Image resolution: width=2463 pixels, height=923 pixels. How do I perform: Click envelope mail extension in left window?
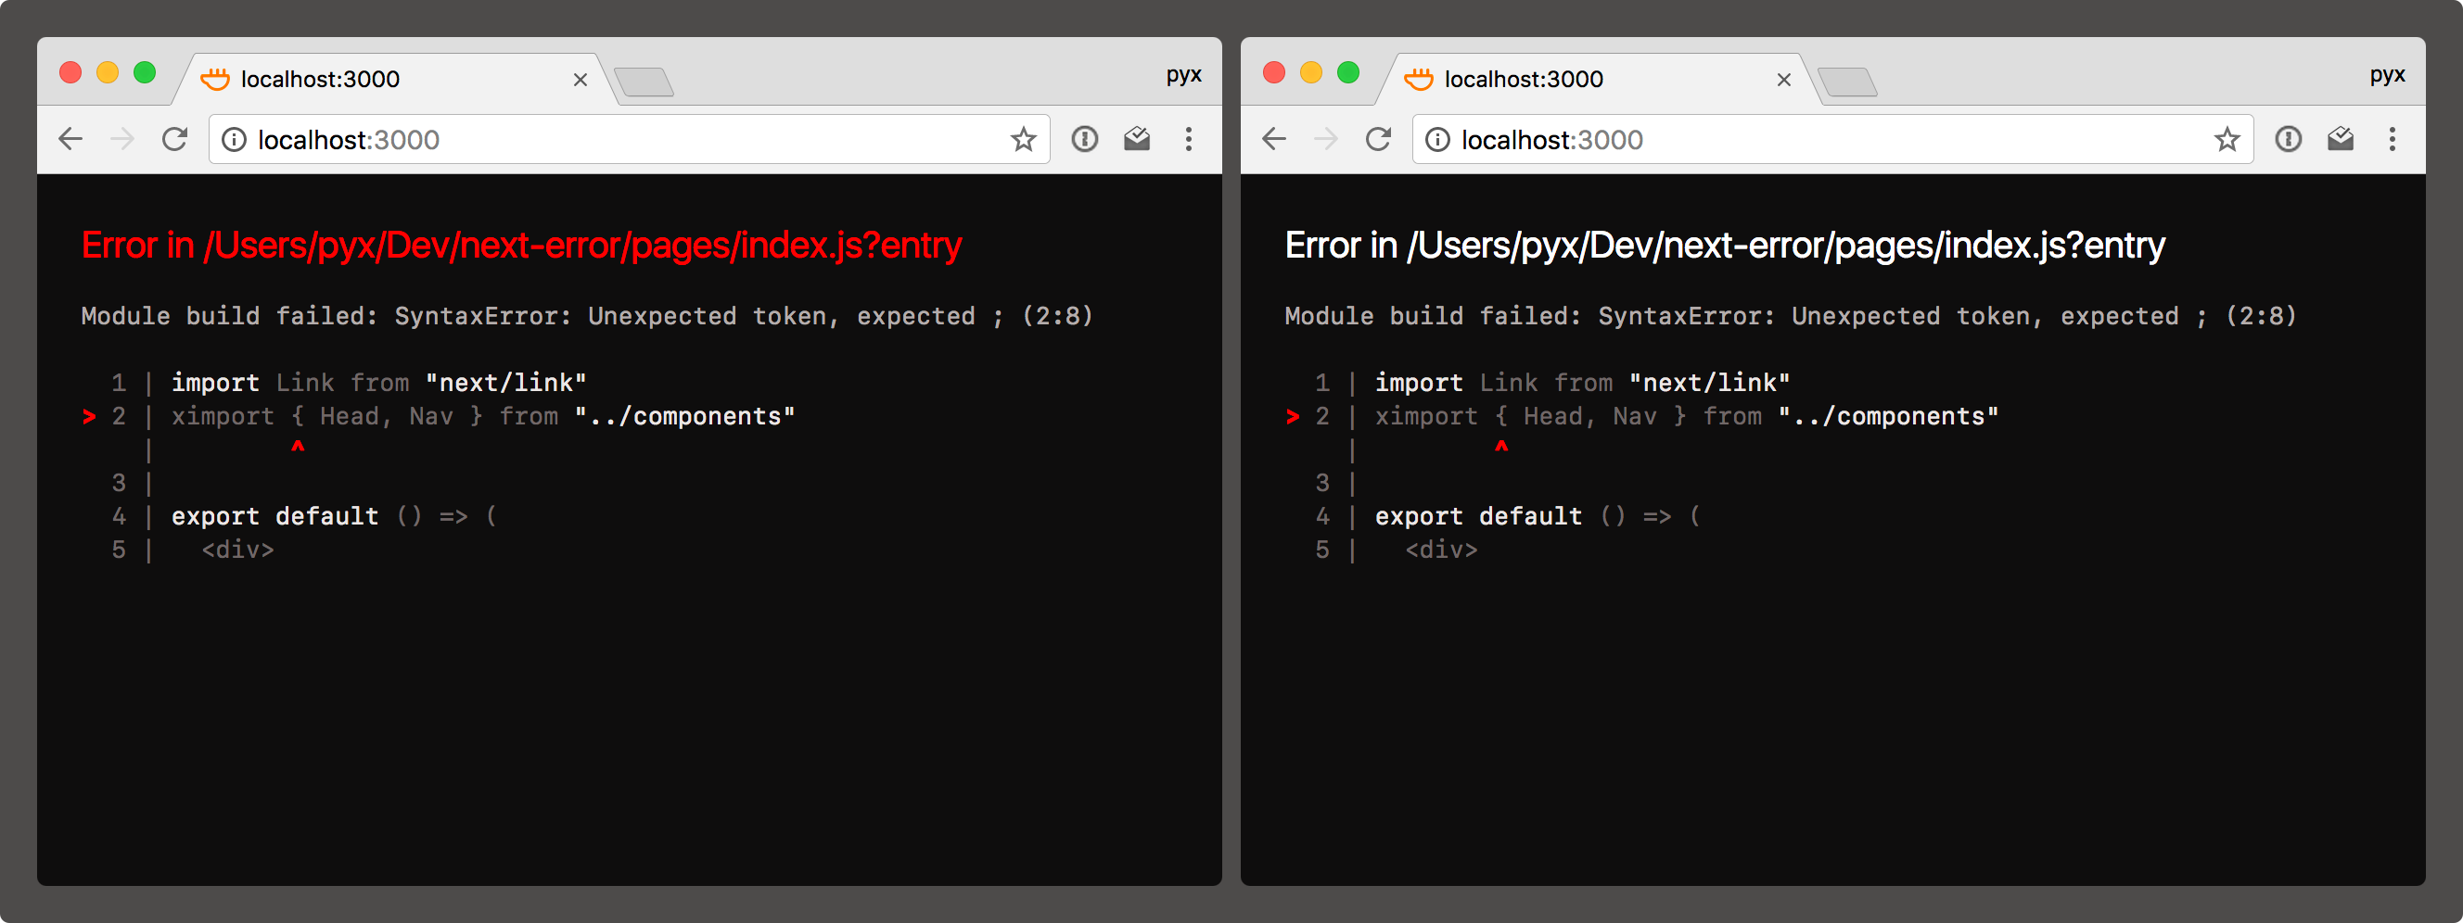[1137, 140]
